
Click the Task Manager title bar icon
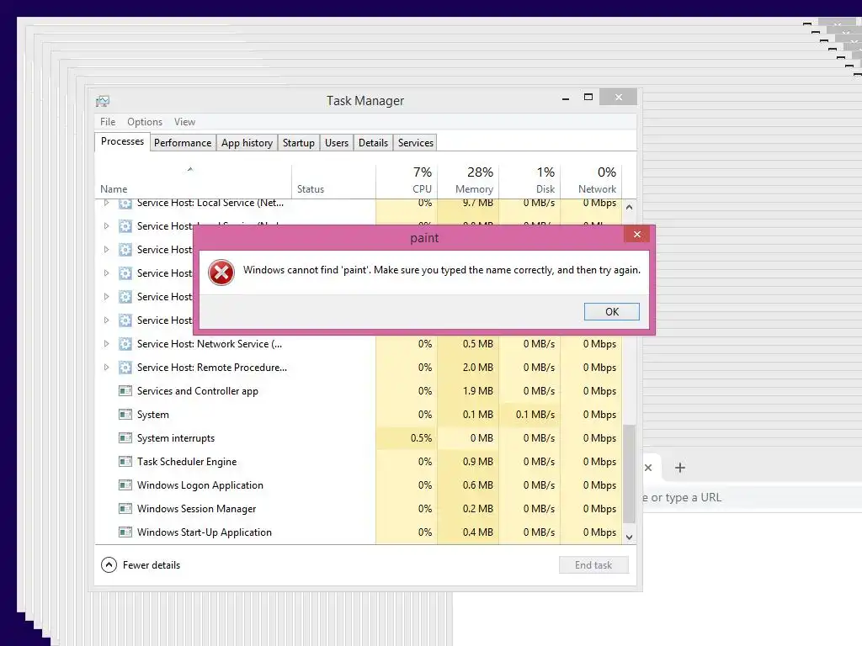click(x=103, y=101)
